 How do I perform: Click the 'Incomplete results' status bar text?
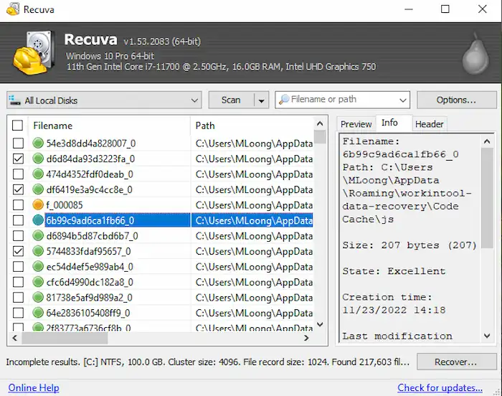208,362
